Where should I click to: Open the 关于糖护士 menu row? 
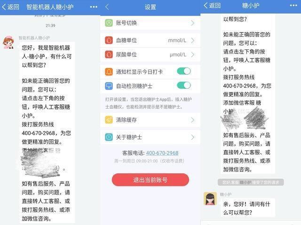(x=150, y=137)
